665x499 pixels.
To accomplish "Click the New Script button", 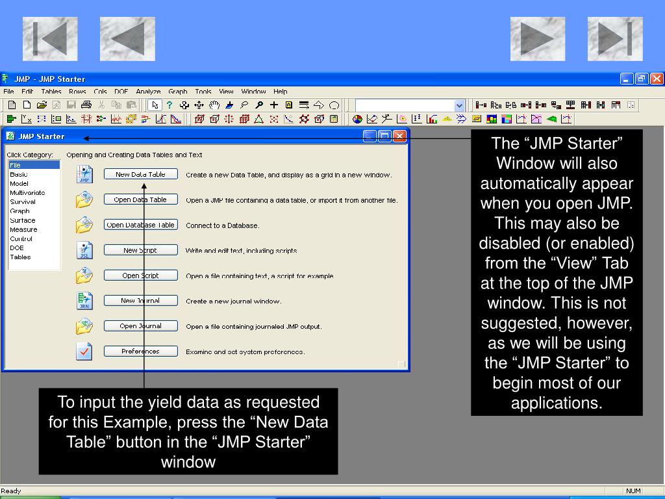I will coord(140,250).
